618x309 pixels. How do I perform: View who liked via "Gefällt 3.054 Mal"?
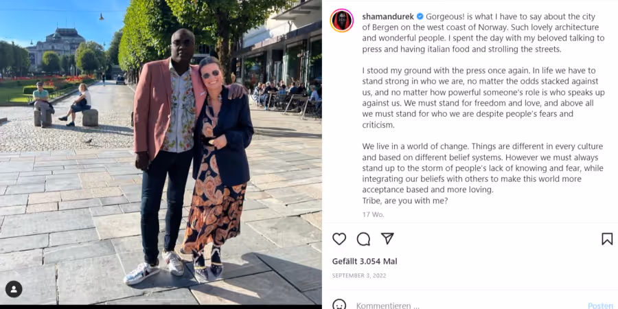coord(365,262)
